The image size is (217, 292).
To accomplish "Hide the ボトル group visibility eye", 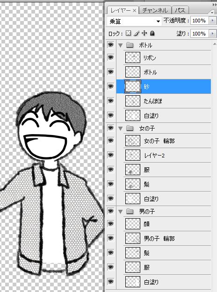I will coord(110,45).
